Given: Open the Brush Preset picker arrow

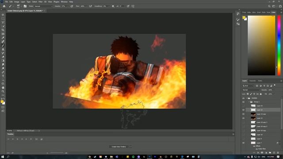Looking at the screenshot, I should pyautogui.click(x=21, y=6).
